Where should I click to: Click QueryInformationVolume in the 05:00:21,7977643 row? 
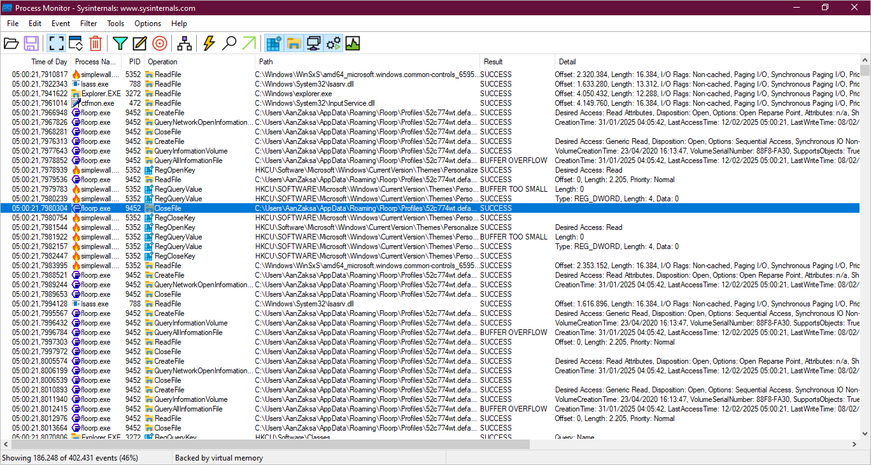click(191, 151)
